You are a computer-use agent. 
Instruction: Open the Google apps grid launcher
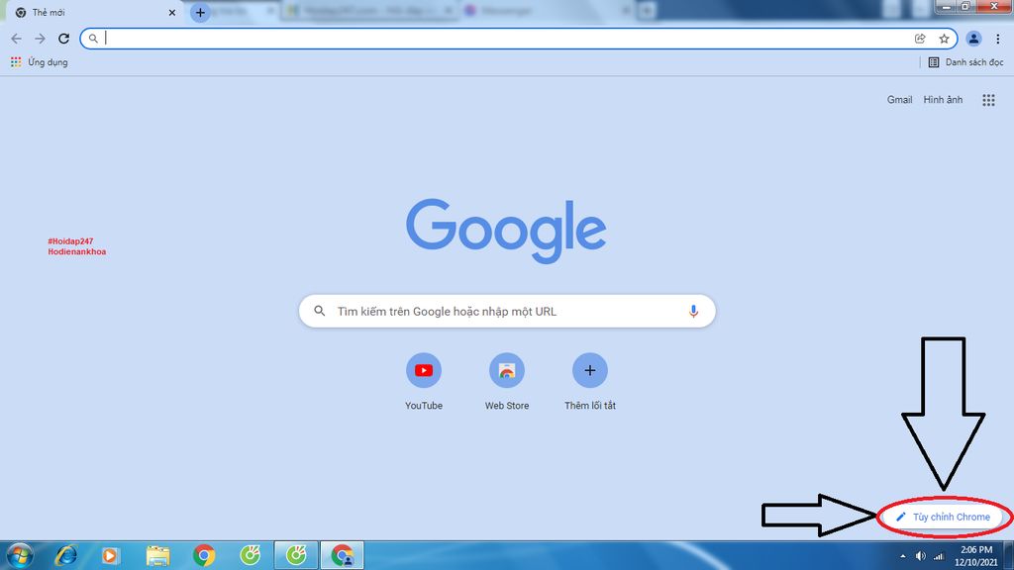pos(988,100)
